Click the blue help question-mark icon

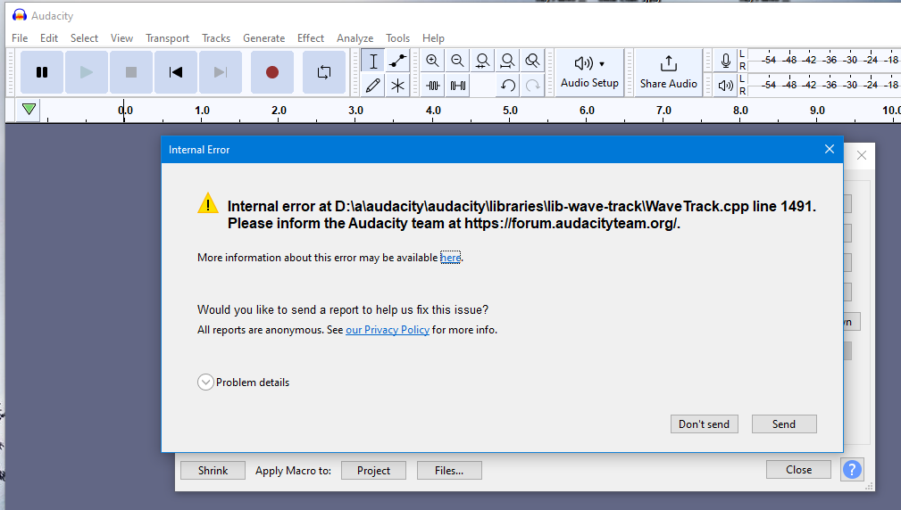pos(852,469)
